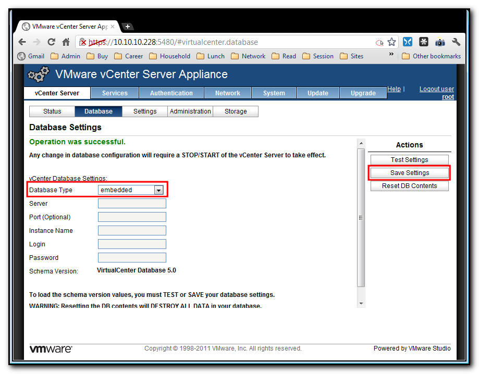The image size is (479, 374).
Task: Click the scrollbar up arrow
Action: 361,143
